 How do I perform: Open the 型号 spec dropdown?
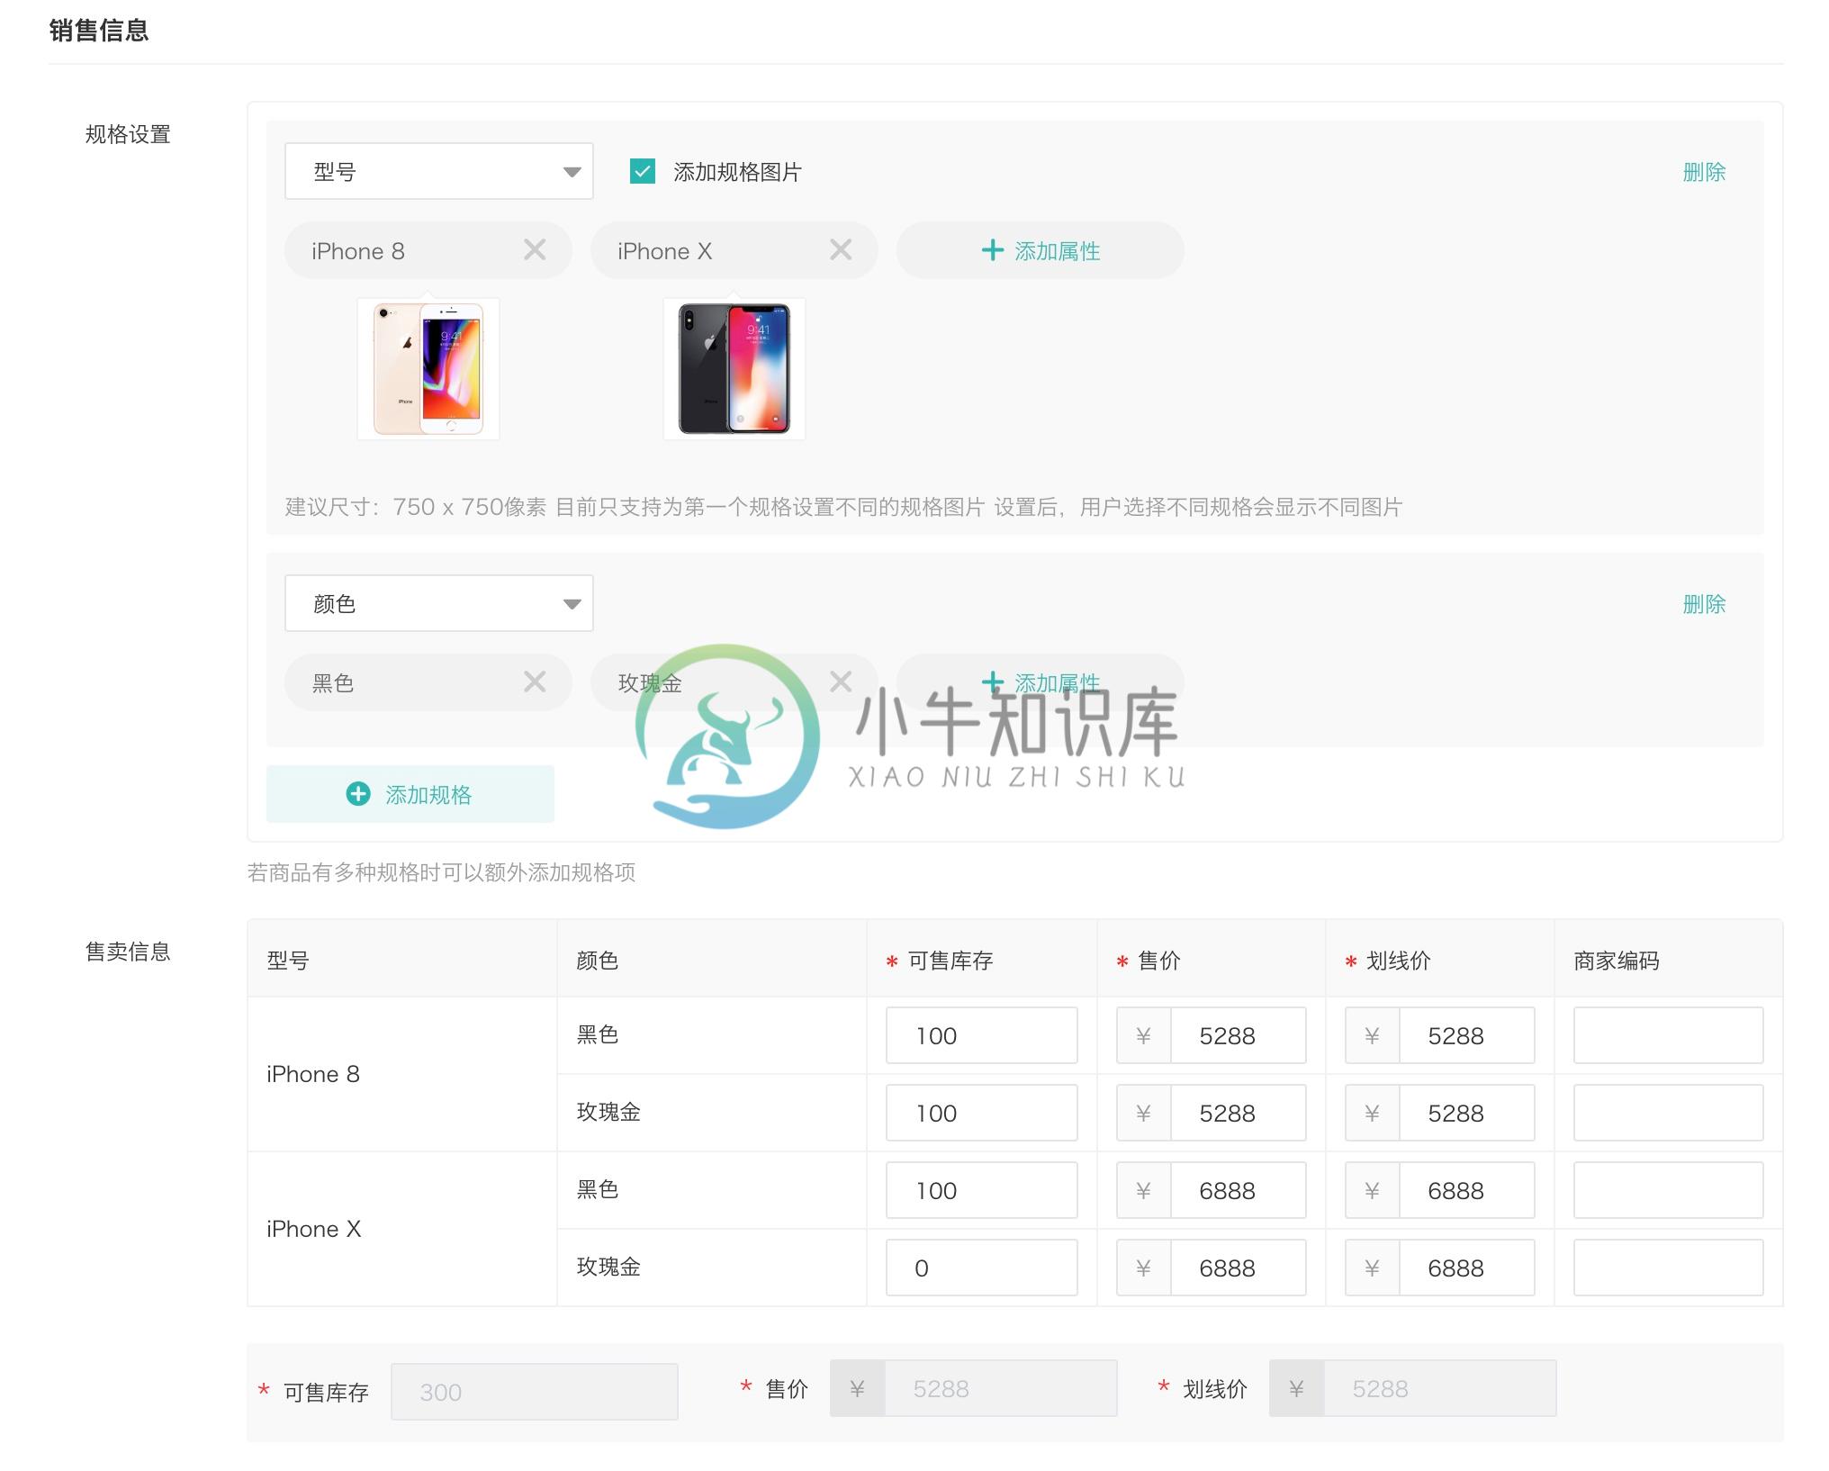439,171
